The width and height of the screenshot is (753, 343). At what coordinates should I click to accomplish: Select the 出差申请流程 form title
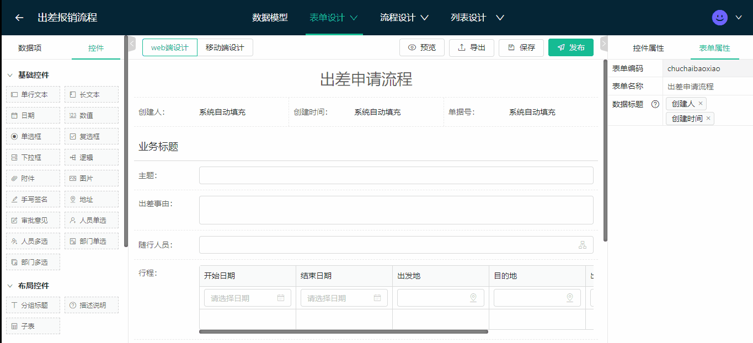click(x=366, y=79)
